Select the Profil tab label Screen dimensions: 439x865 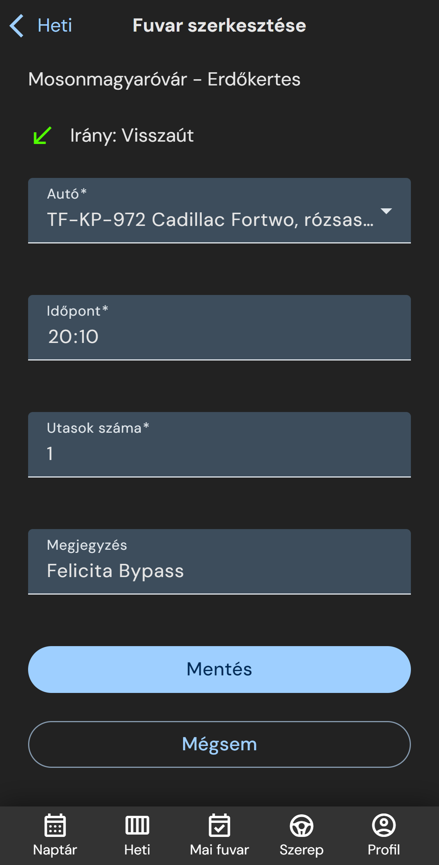(384, 850)
